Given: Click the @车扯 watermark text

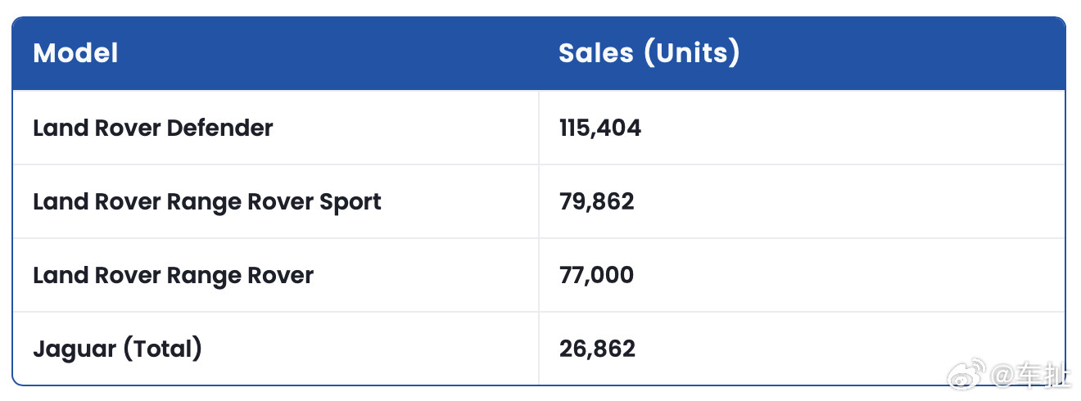Looking at the screenshot, I should [x=1031, y=376].
